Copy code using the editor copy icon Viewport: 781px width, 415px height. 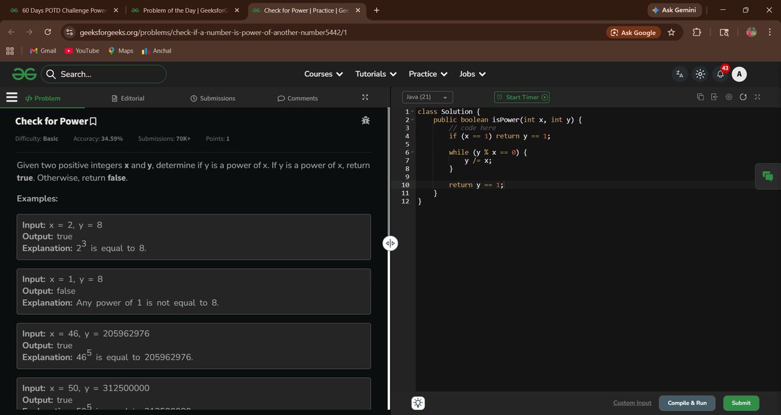pyautogui.click(x=700, y=97)
